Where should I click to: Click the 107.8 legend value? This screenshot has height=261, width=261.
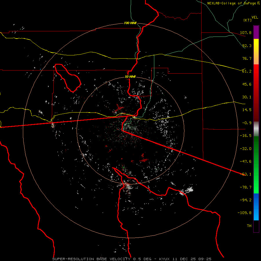(x=246, y=32)
